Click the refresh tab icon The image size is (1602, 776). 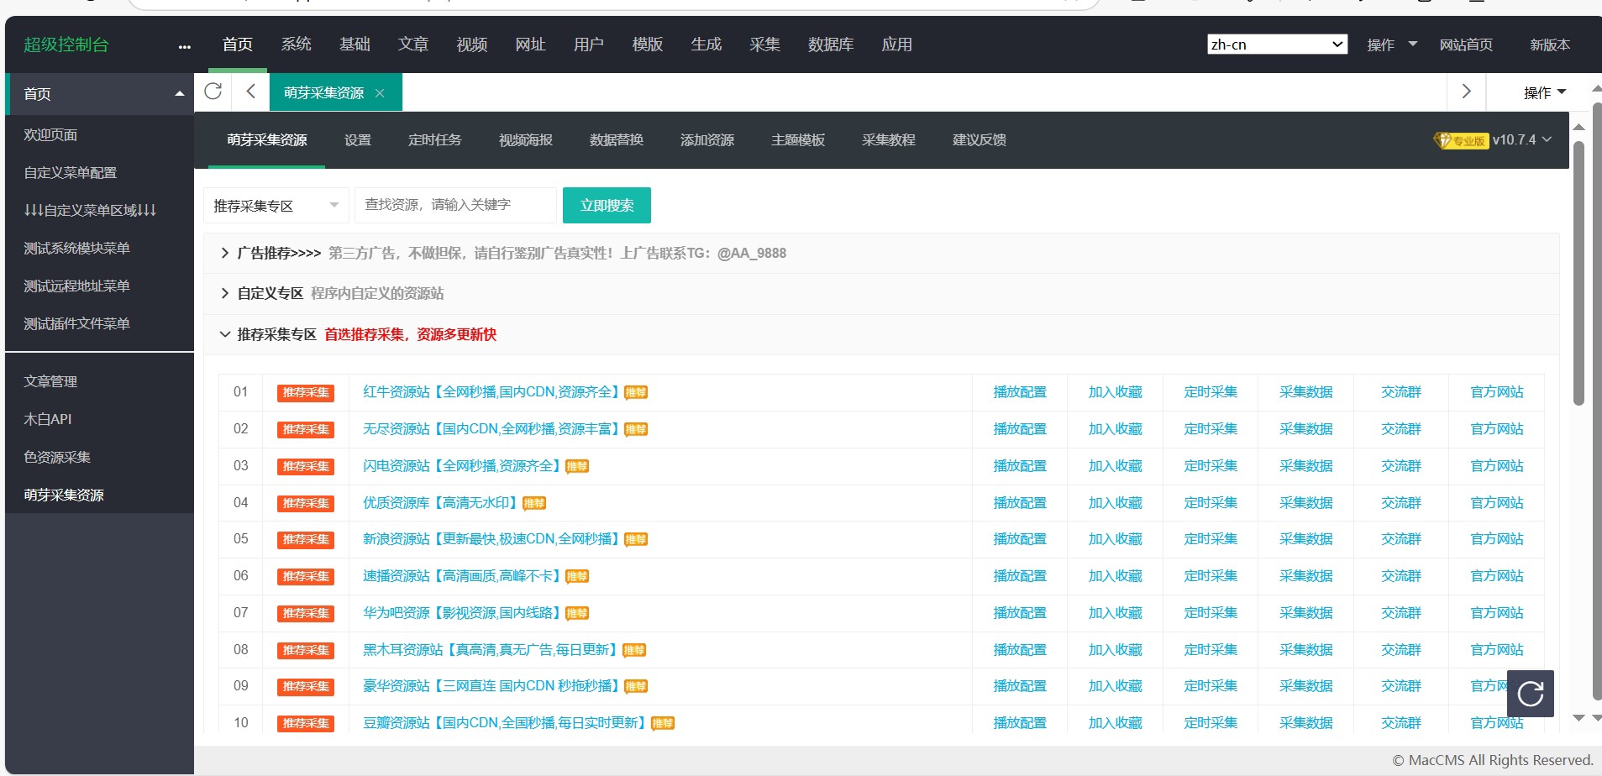point(213,92)
